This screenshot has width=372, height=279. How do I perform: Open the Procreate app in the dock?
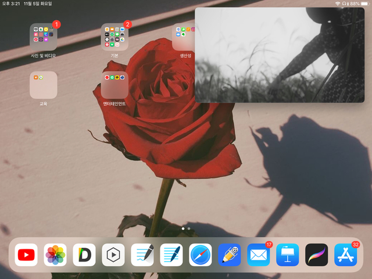coord(317,255)
